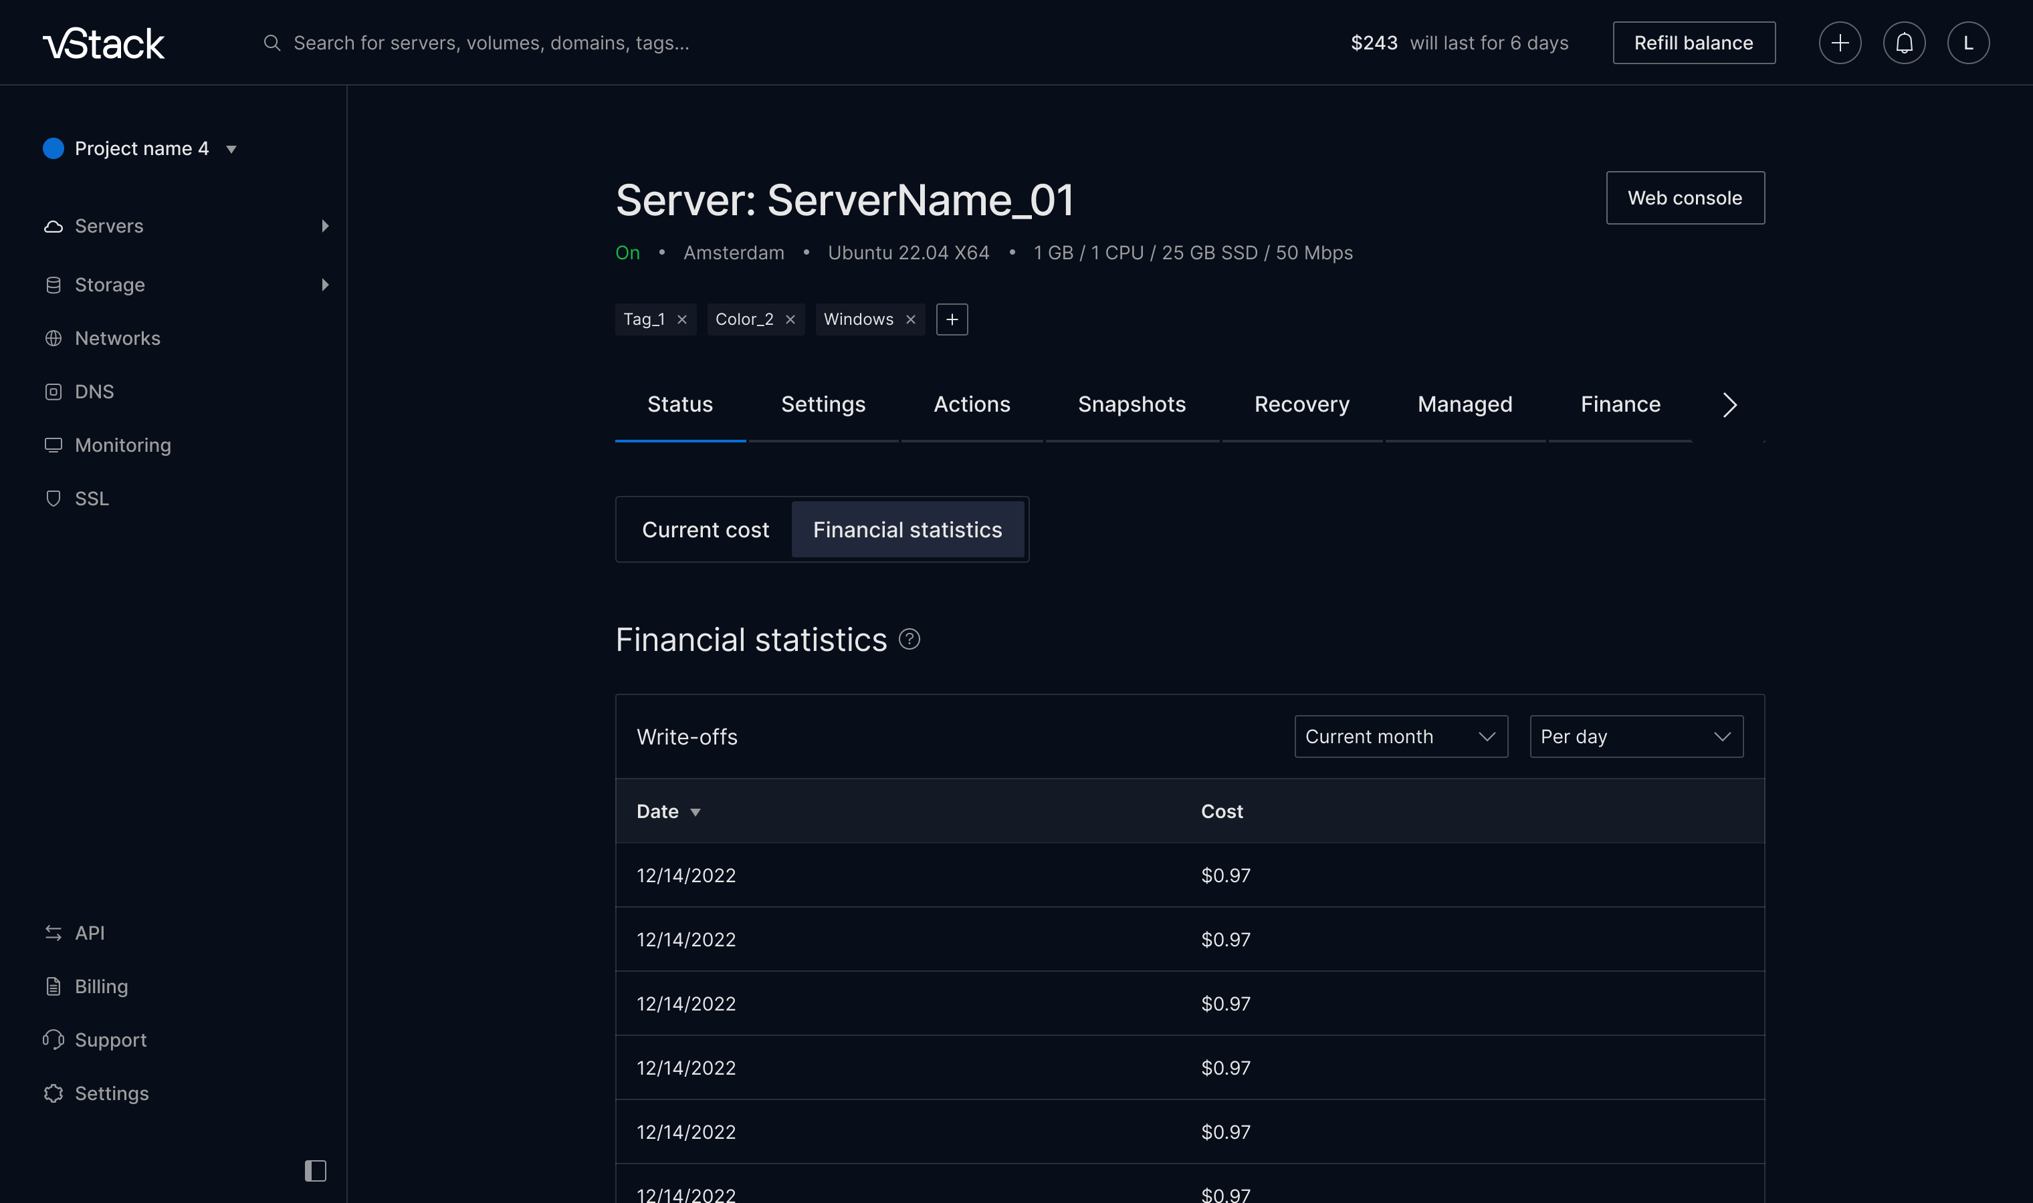
Task: Click the Monitoring screen icon
Action: 53,445
